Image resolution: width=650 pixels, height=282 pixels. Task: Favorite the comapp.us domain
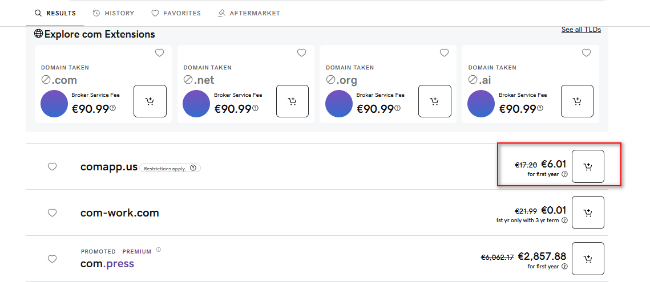(x=52, y=167)
